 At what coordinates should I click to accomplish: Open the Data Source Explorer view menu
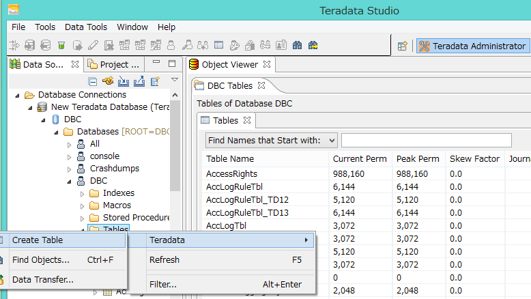175,80
